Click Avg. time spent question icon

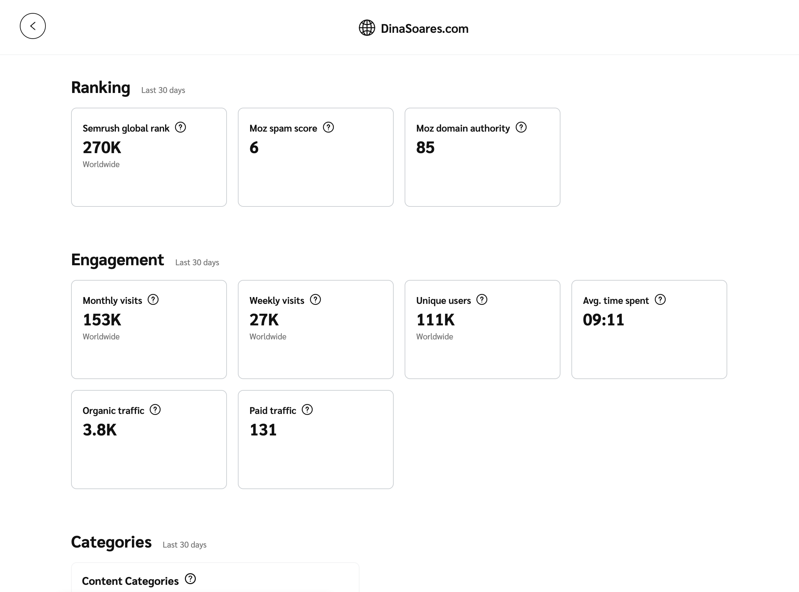660,299
